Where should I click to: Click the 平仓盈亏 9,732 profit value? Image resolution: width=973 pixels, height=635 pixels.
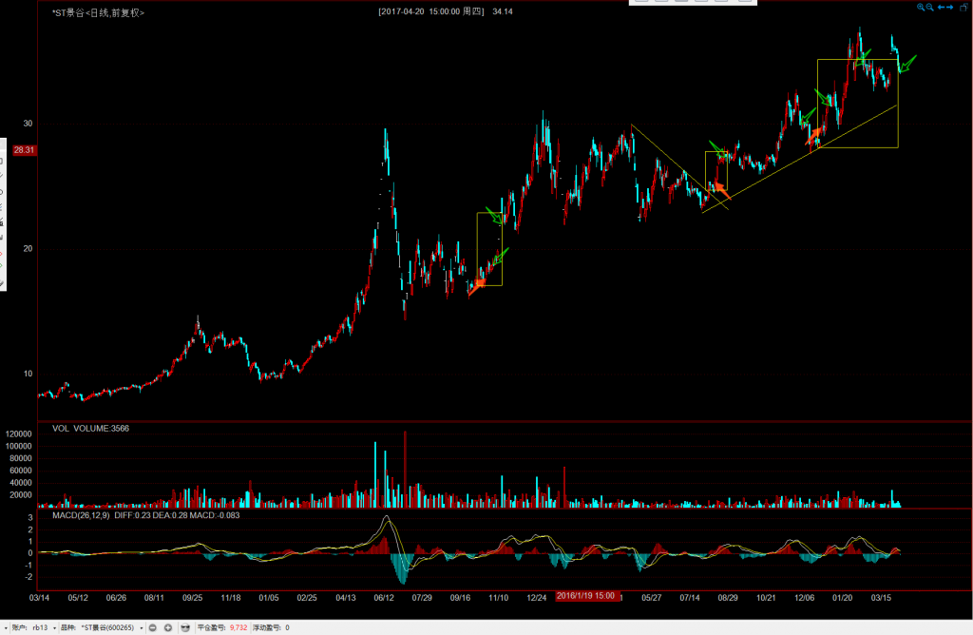[238, 627]
